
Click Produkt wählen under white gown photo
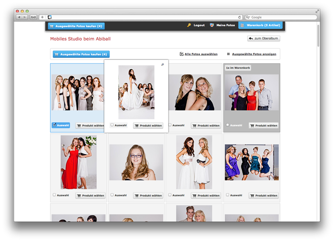click(x=148, y=126)
